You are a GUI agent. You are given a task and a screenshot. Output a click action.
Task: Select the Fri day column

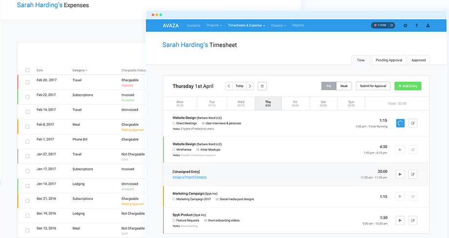[x=295, y=103]
